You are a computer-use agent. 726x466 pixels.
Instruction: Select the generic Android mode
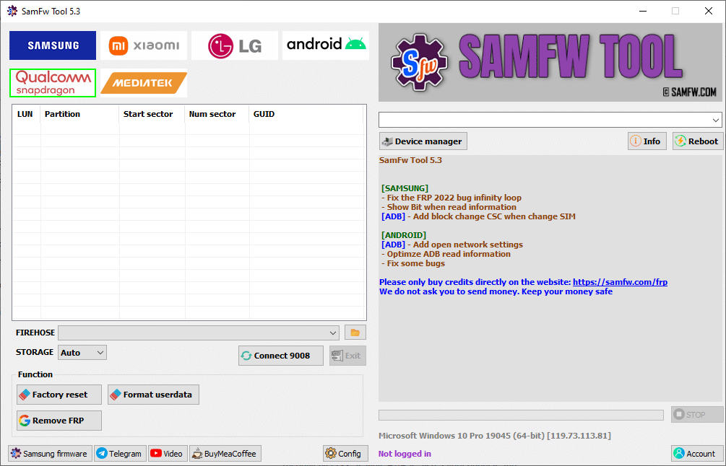coord(325,45)
